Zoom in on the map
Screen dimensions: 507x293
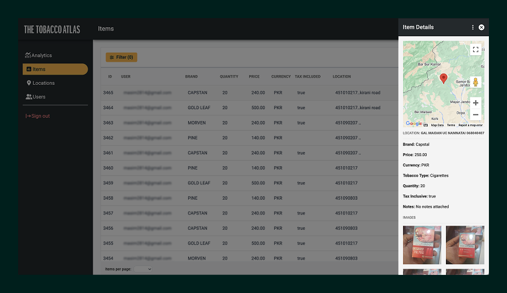[476, 103]
